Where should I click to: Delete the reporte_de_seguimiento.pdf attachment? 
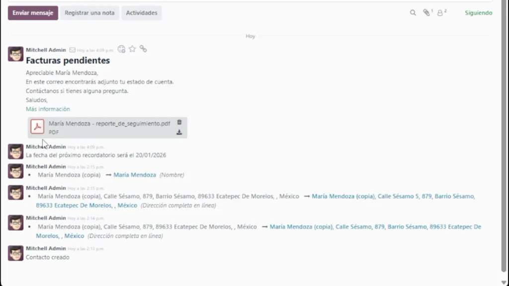(x=179, y=122)
